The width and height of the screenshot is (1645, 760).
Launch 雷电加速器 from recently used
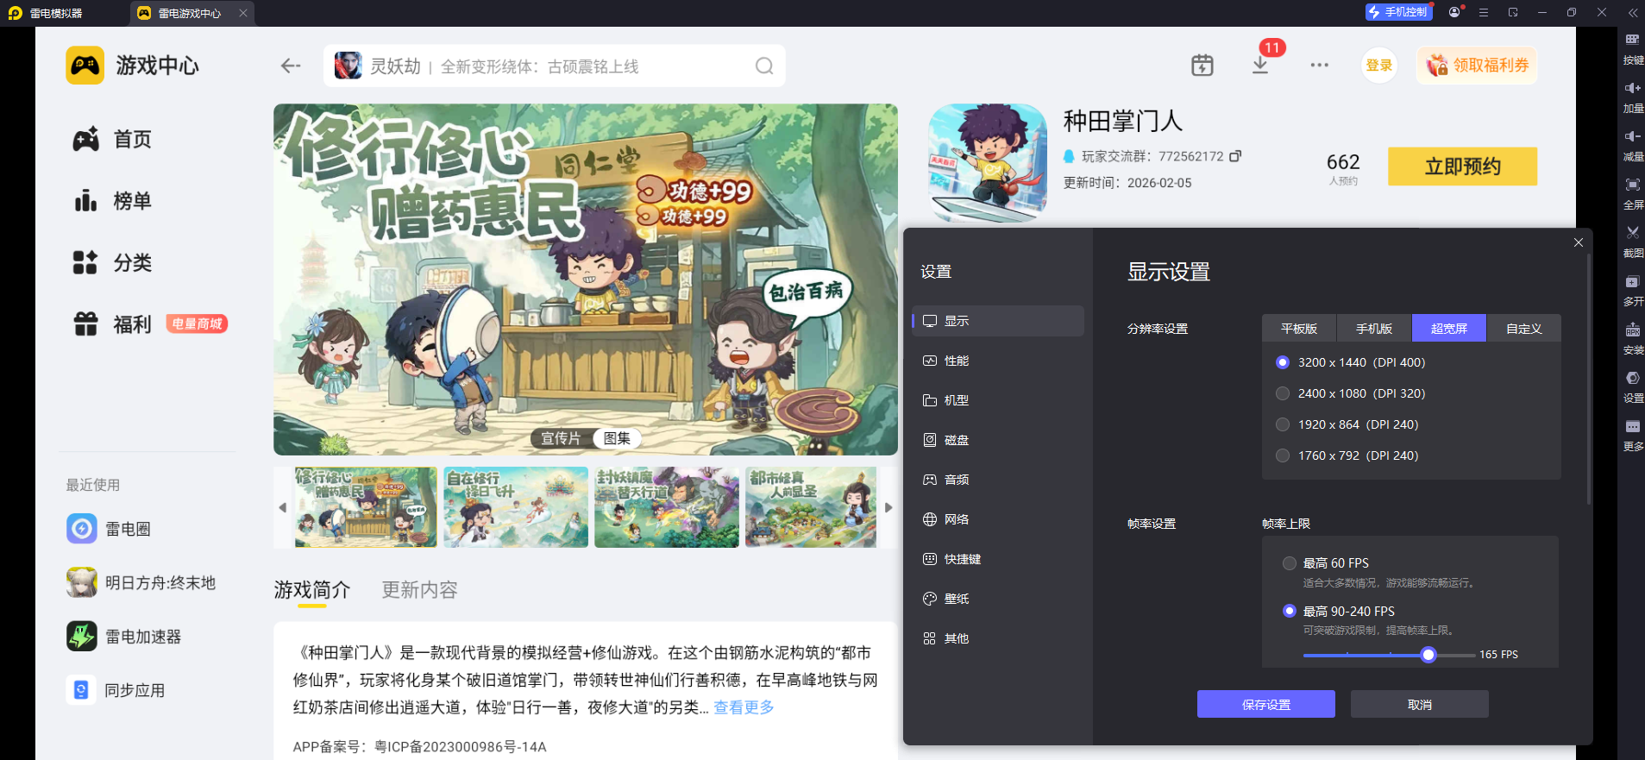(124, 637)
